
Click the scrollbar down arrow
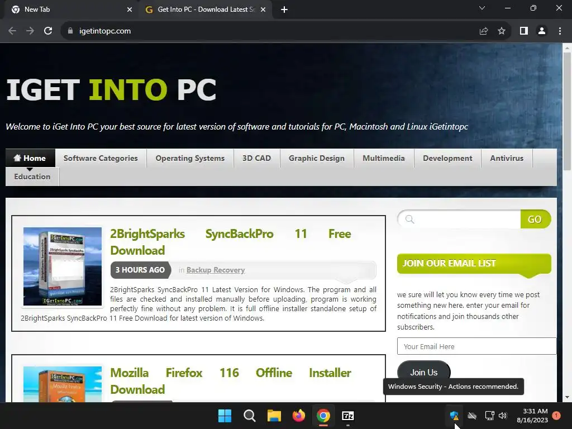tap(567, 397)
